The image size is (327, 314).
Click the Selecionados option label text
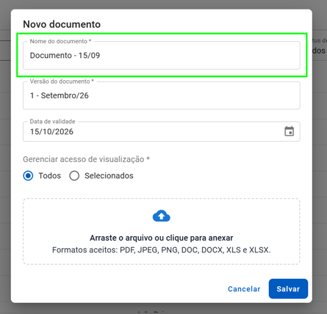[109, 175]
